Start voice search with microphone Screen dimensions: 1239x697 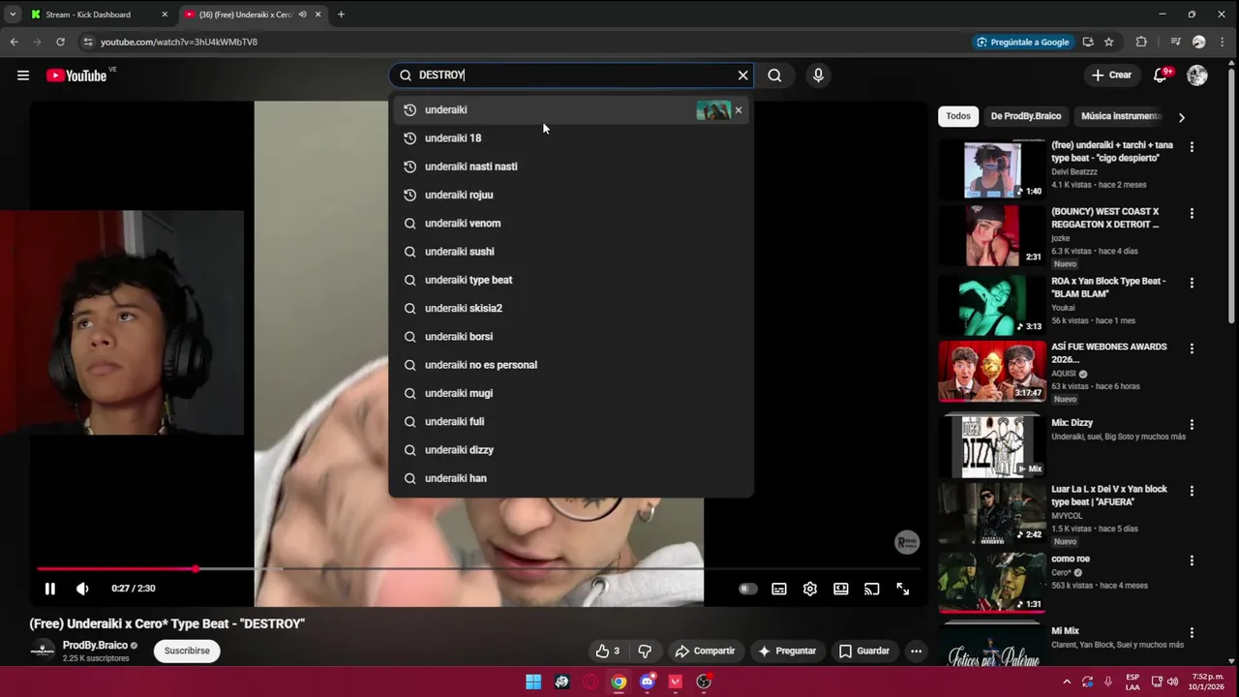click(x=818, y=76)
